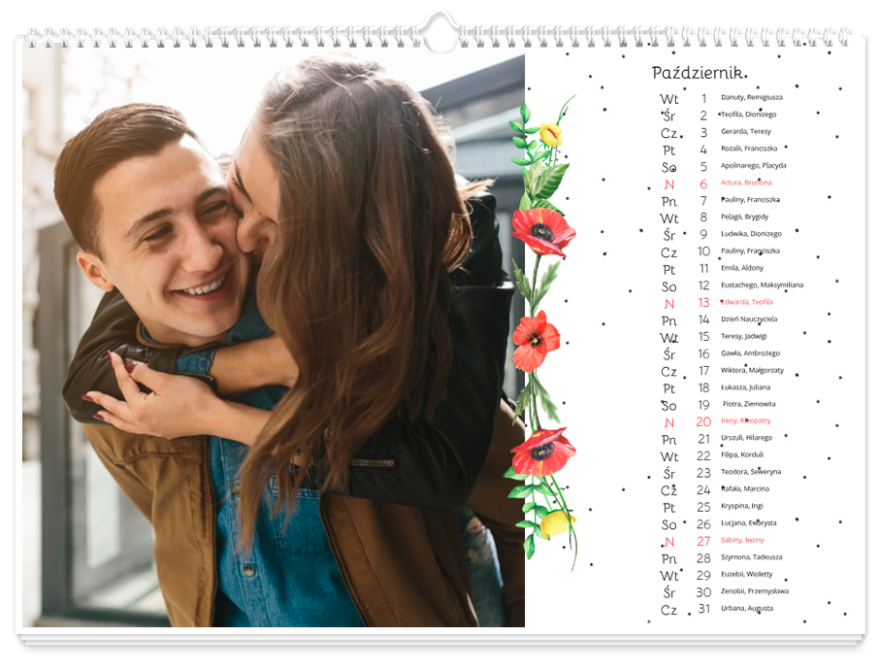Click the red text "Sabiny, Iwony"
The height and width of the screenshot is (671, 879).
click(x=742, y=540)
